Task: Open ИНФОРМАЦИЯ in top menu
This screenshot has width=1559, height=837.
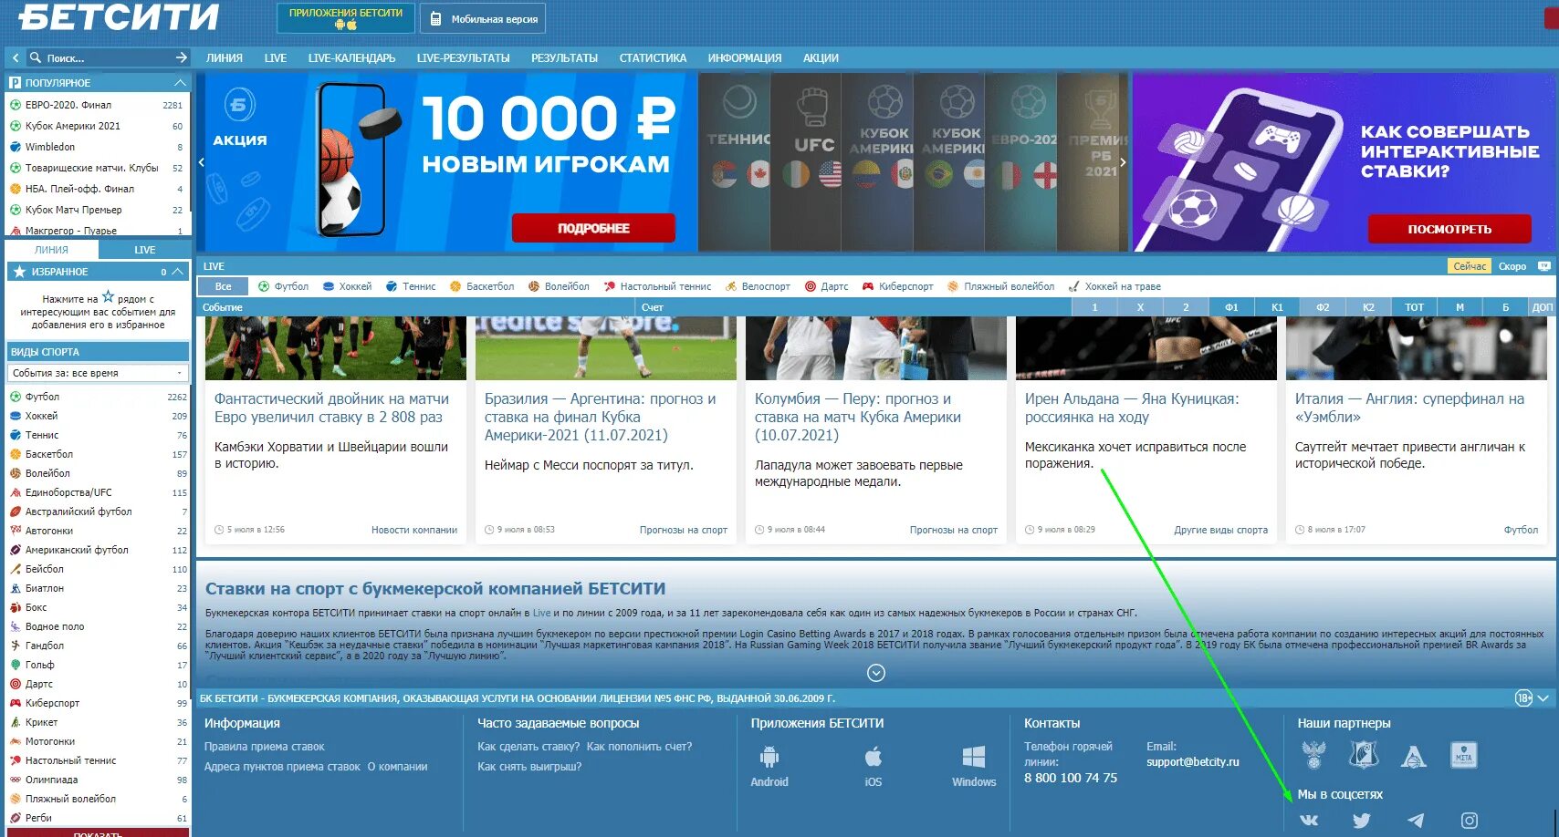Action: point(745,57)
